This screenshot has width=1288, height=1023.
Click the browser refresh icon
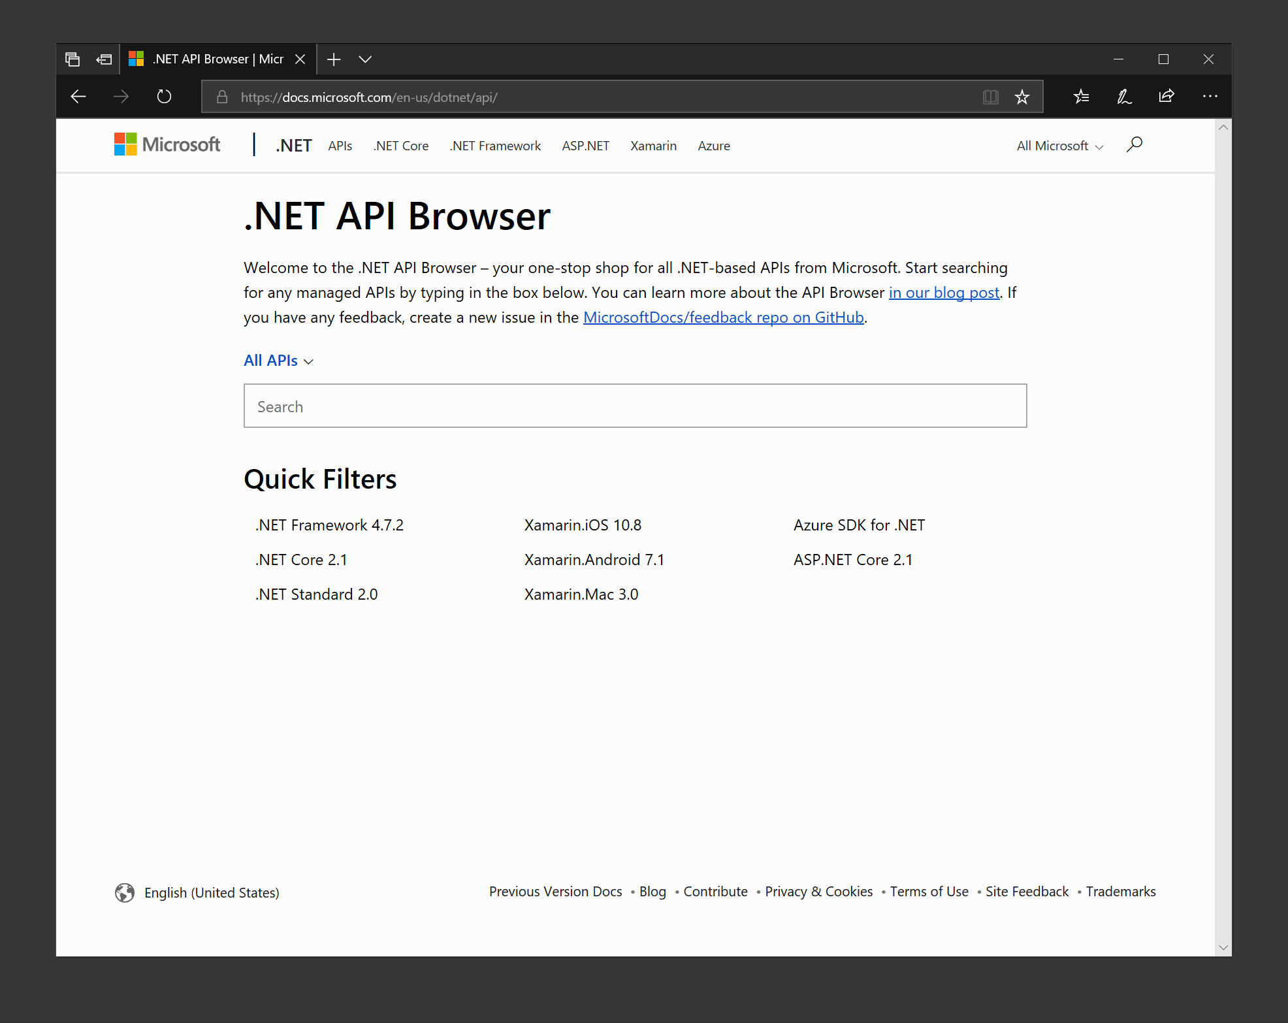click(x=163, y=96)
